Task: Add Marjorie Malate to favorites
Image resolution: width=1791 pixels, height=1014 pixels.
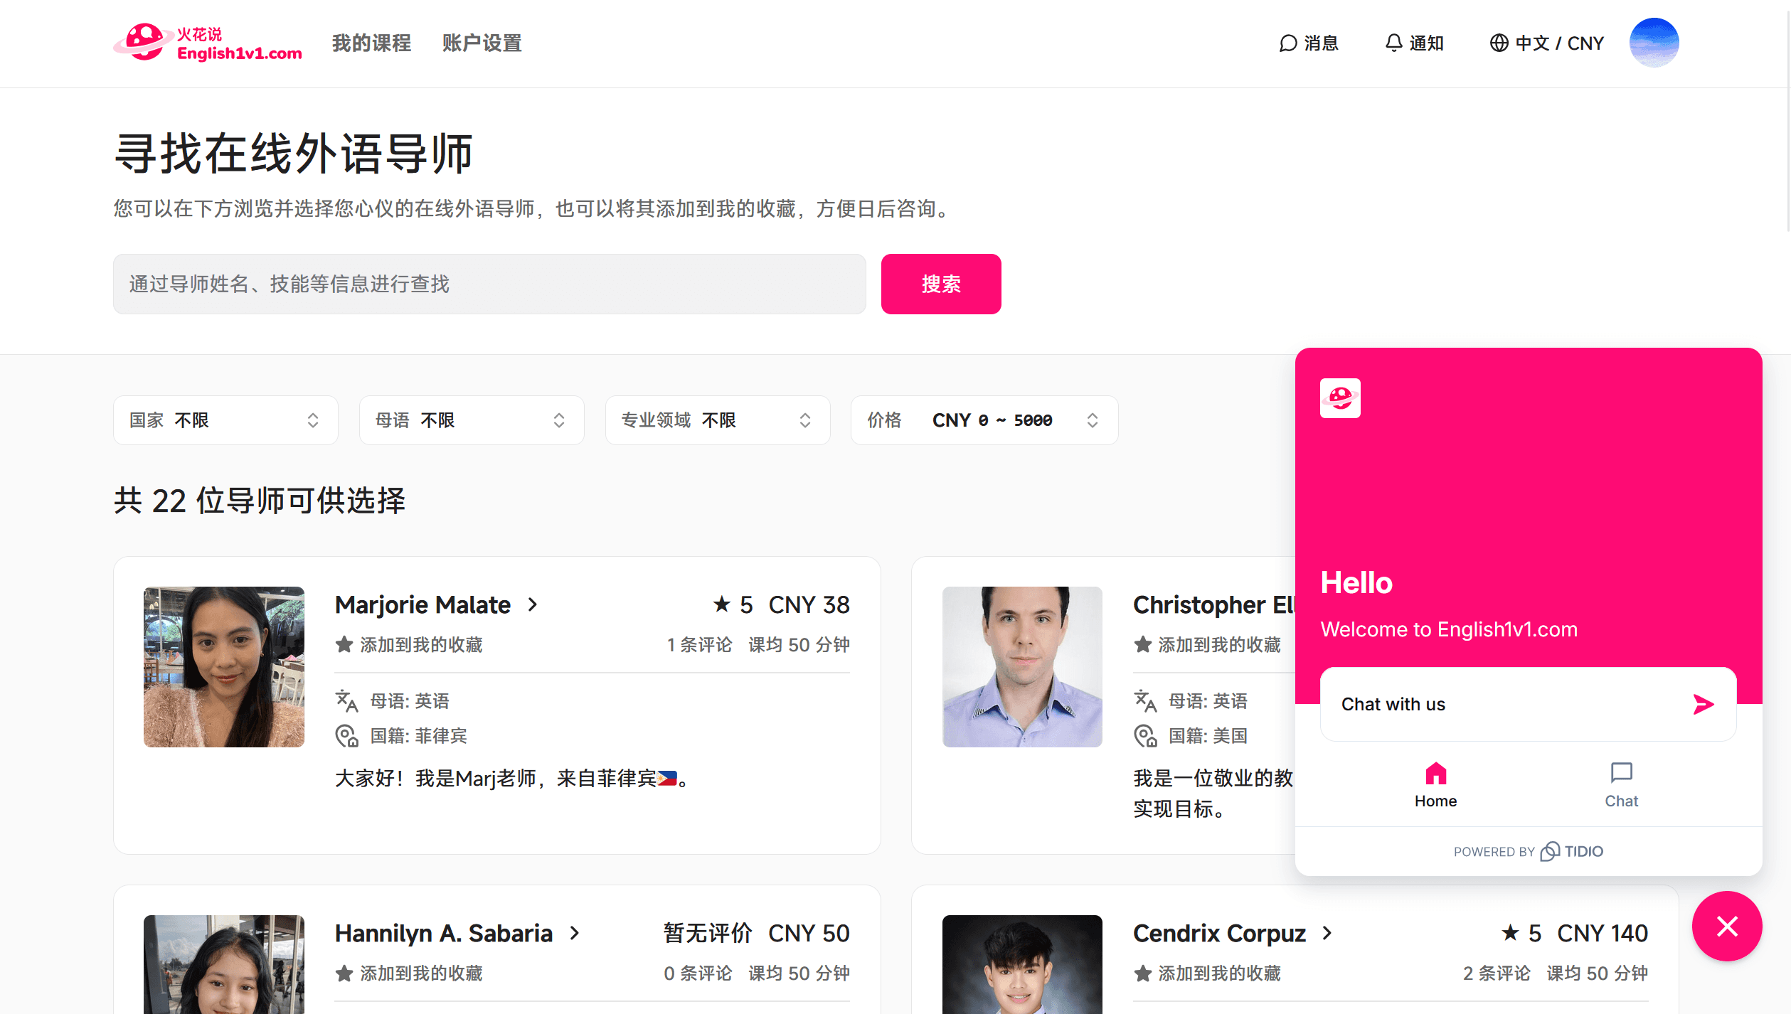Action: pos(409,645)
